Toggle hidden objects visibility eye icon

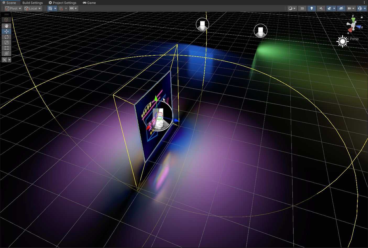(341, 8)
